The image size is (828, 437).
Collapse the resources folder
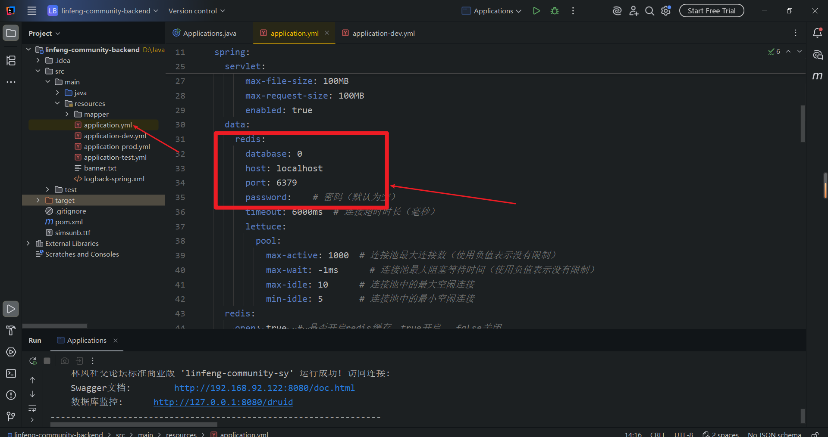pos(57,103)
